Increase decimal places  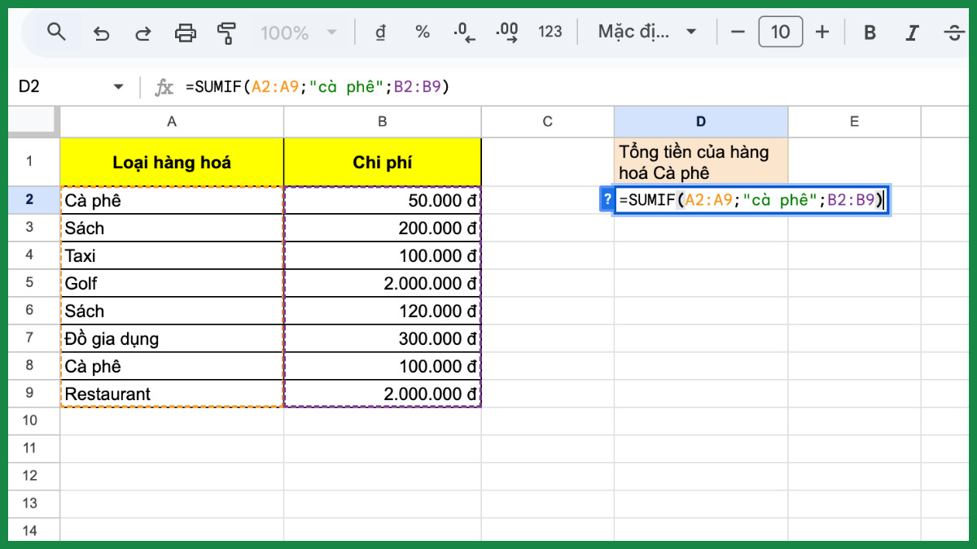click(x=507, y=33)
